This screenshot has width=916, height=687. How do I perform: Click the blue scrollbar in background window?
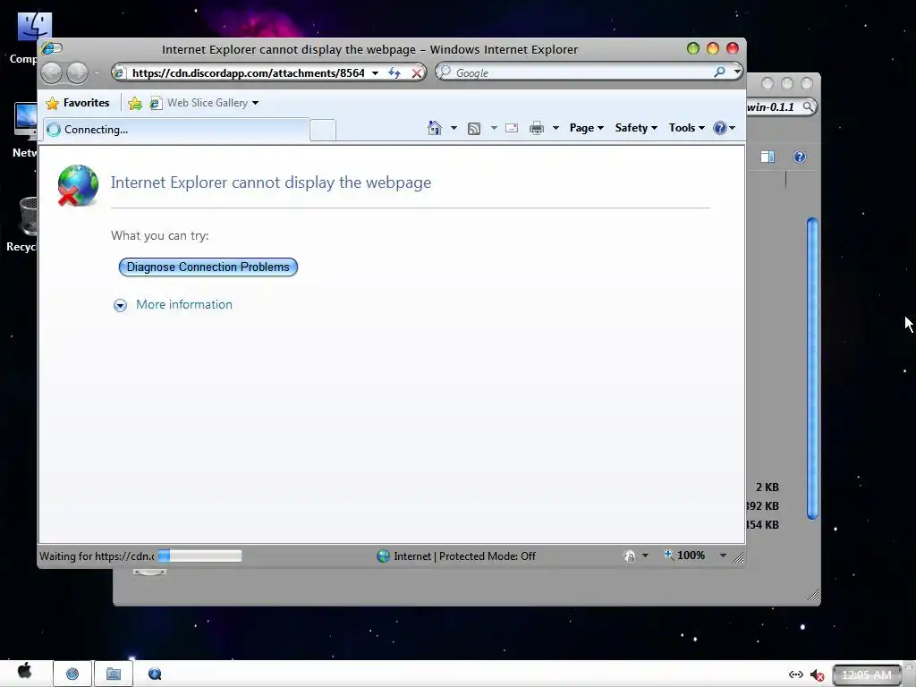[x=812, y=368]
